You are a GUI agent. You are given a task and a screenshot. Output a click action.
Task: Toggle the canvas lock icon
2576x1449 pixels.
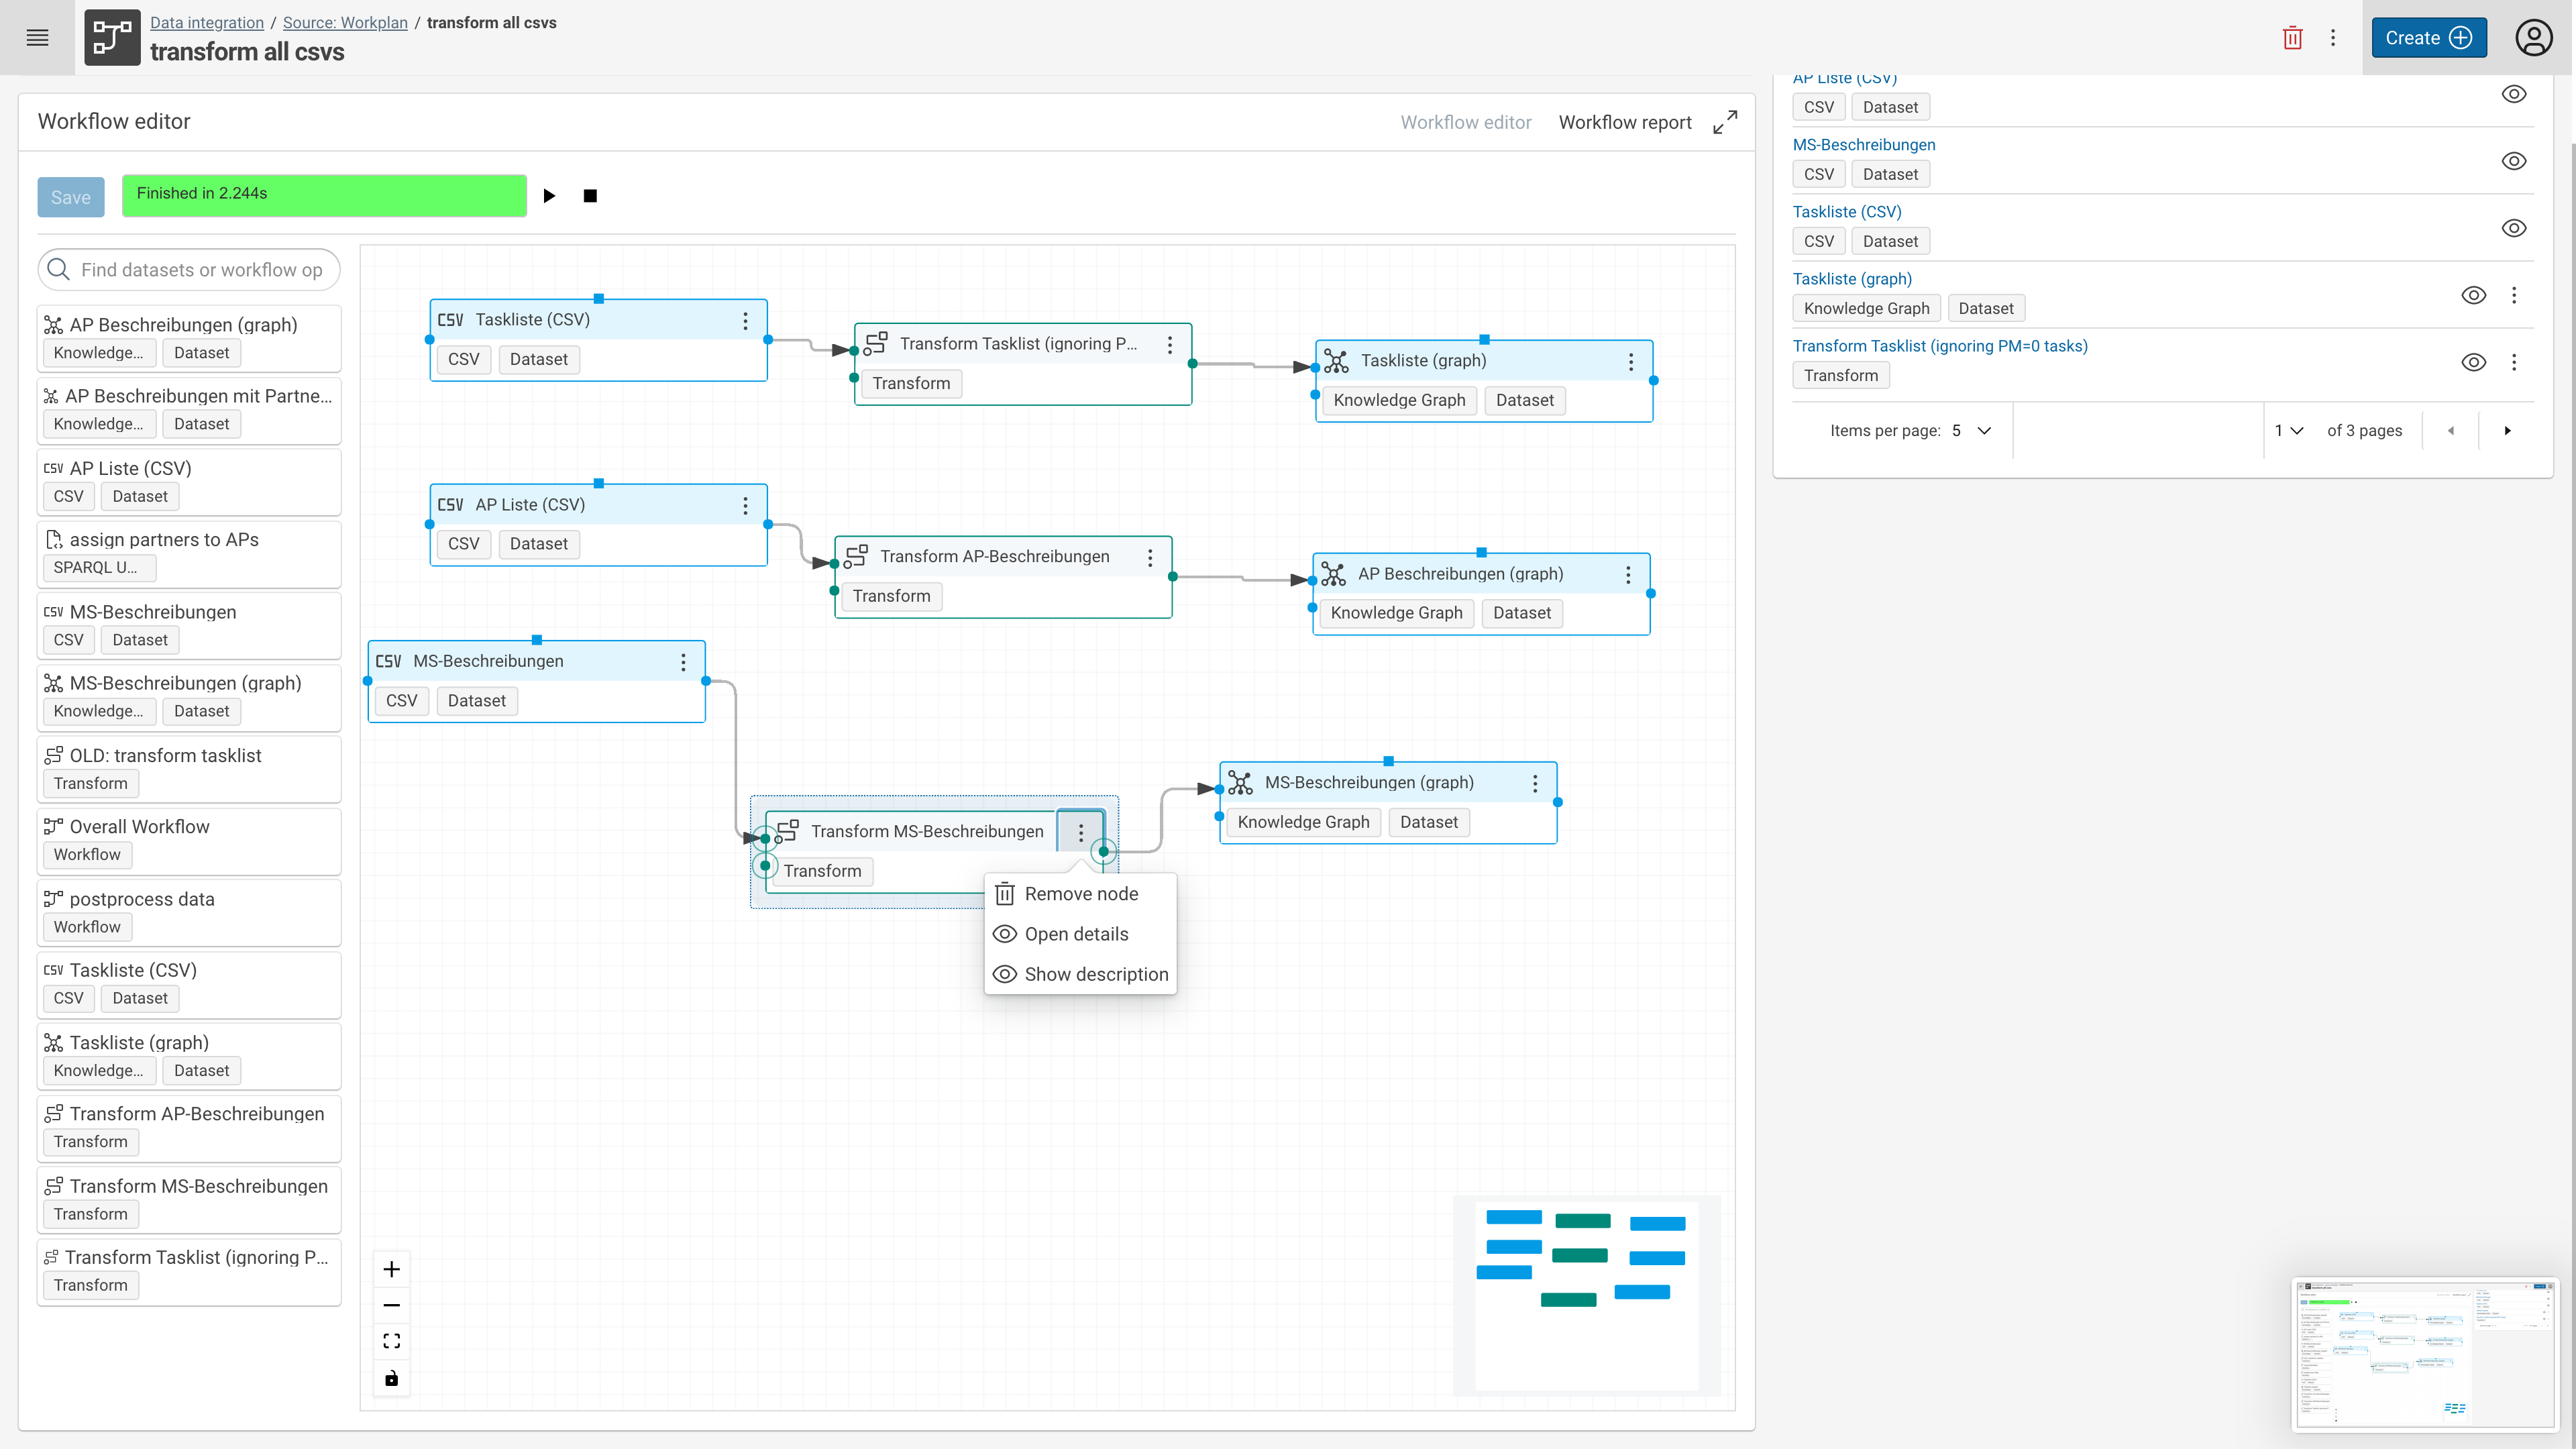pyautogui.click(x=391, y=1377)
